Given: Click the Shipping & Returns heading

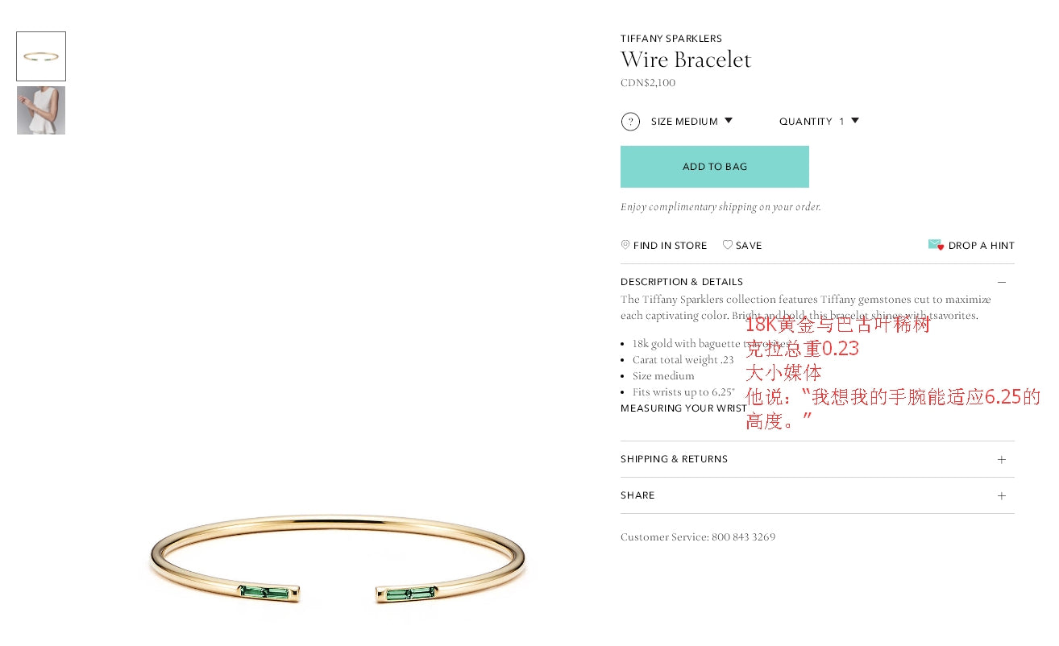Looking at the screenshot, I should [674, 459].
